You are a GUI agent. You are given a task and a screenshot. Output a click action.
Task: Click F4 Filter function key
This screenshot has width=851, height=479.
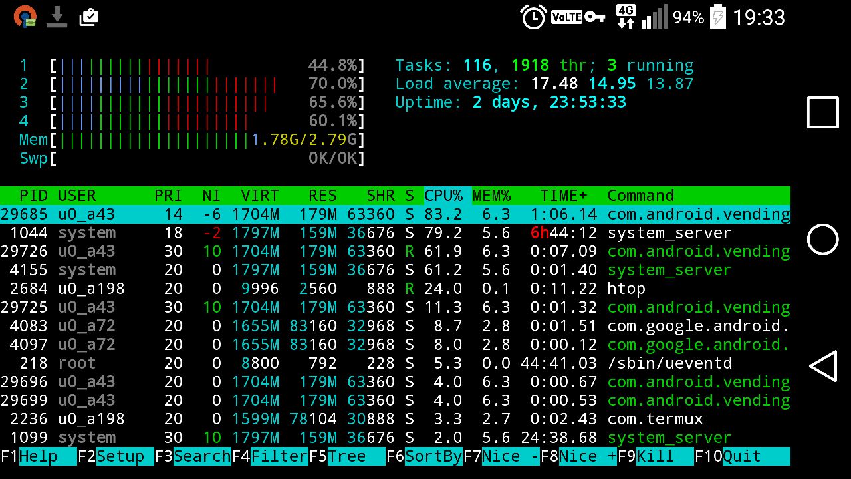[x=270, y=456]
